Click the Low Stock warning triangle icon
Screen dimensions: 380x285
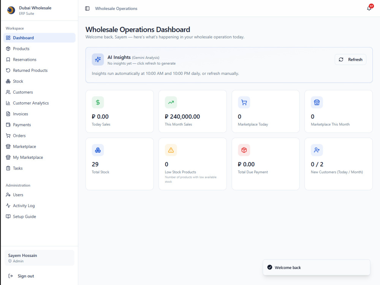click(x=171, y=150)
